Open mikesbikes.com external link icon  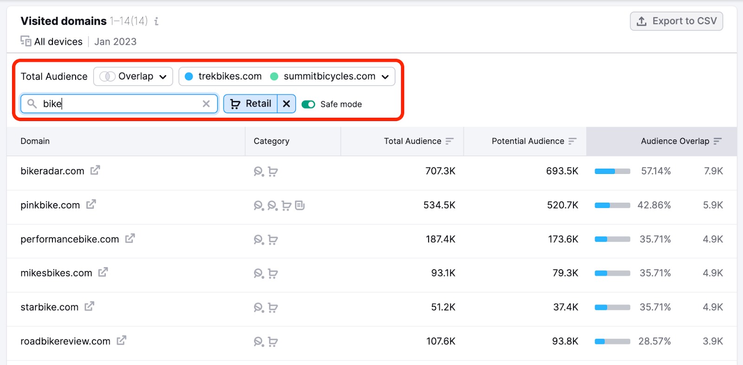pyautogui.click(x=103, y=272)
